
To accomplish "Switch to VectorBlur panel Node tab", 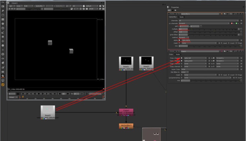I will [x=181, y=17].
